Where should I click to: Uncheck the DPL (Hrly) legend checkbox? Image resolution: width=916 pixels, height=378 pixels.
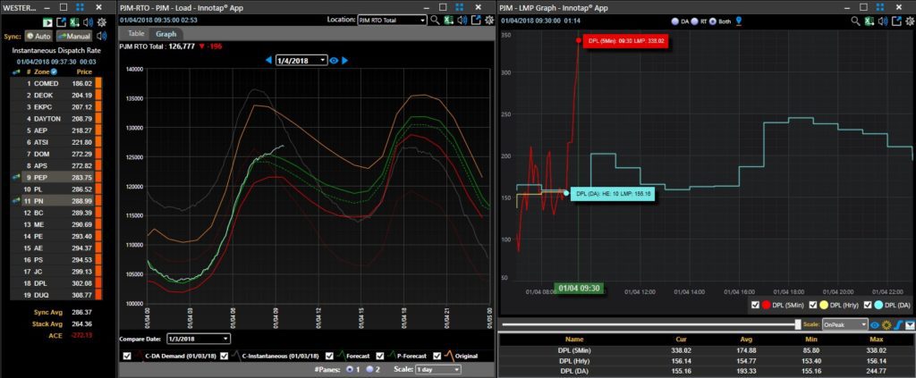(x=812, y=305)
